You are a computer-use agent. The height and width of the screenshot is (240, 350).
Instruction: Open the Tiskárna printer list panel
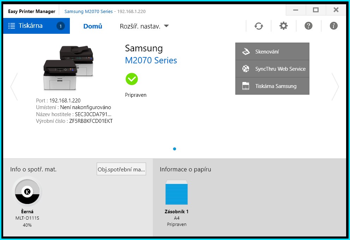(36, 26)
